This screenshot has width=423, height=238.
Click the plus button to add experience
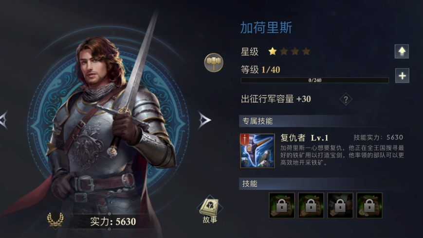402,75
